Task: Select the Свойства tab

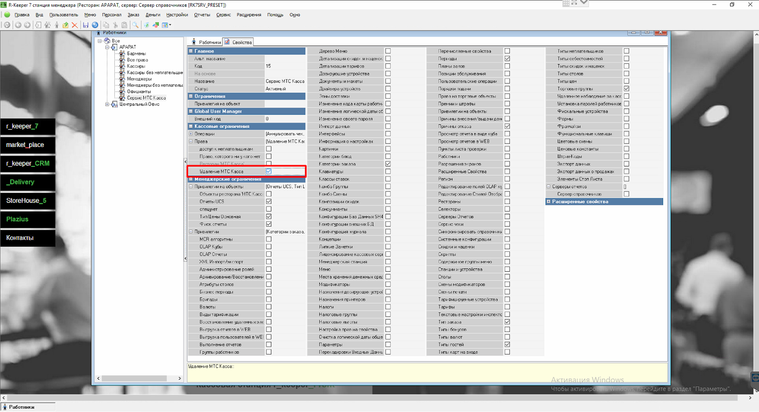Action: (238, 42)
